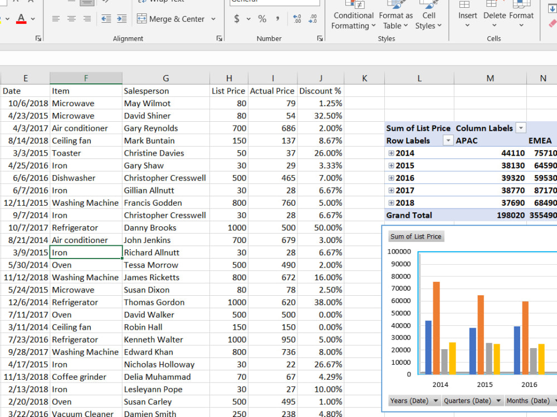Viewport: 557px width, 417px height.
Task: Open the Format cells menu
Action: 521,16
